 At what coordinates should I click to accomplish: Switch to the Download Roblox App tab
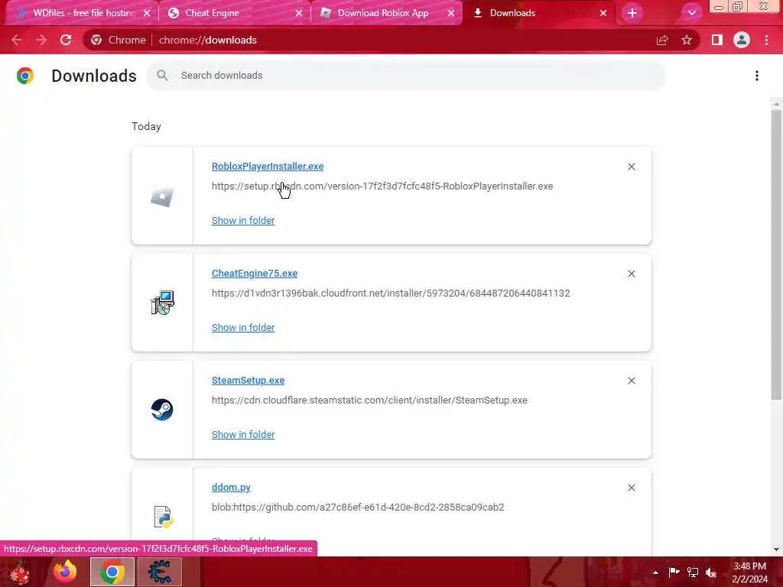[385, 13]
